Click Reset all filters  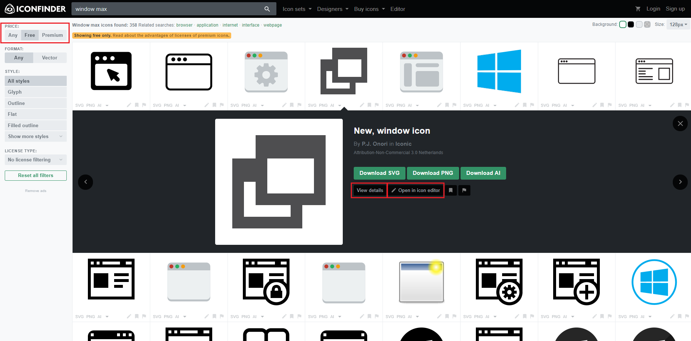coord(36,175)
